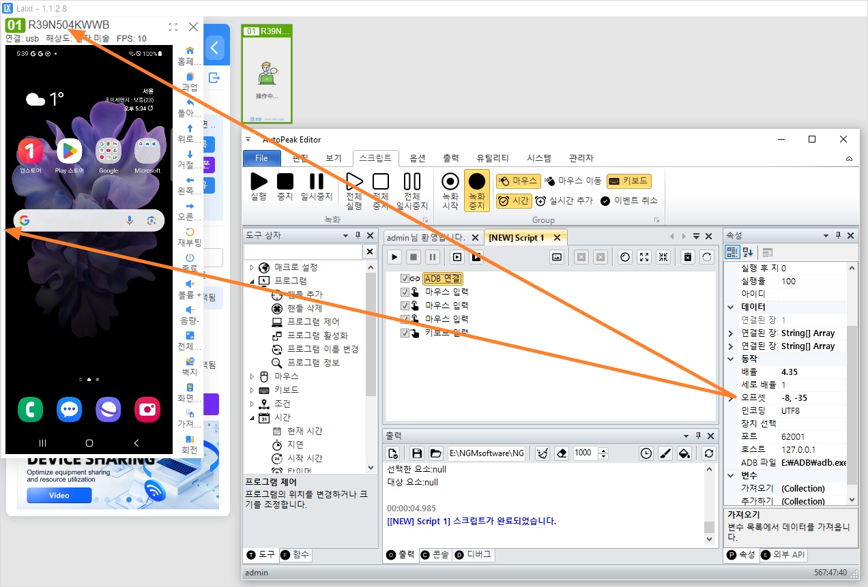Click the open folder icon in output panel
Viewport: 868px width, 587px height.
(x=435, y=453)
